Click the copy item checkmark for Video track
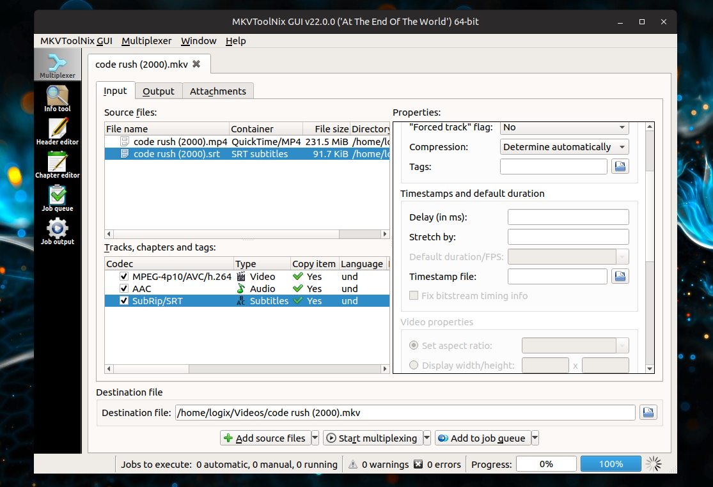Image resolution: width=713 pixels, height=487 pixels. pos(298,276)
